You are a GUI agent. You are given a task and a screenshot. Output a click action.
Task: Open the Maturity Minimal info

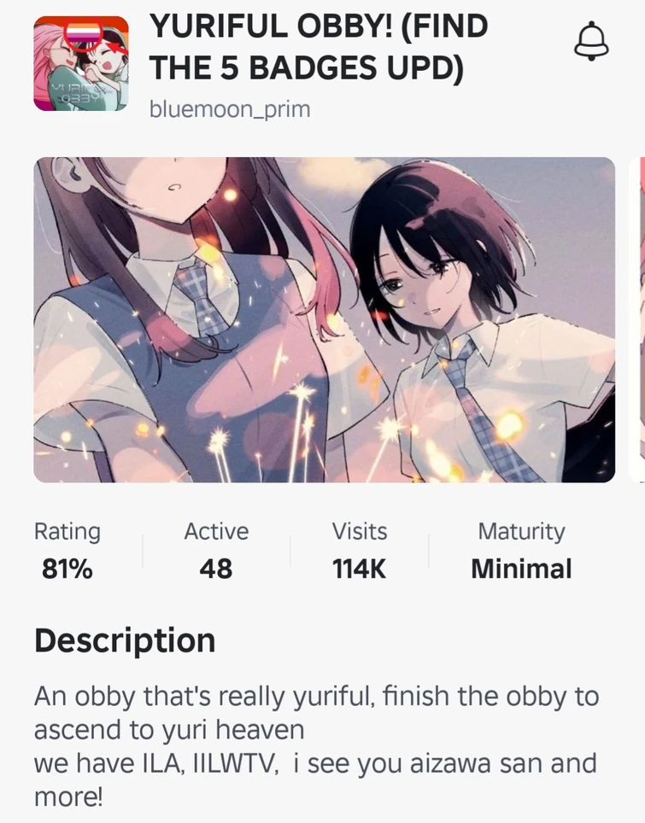[x=521, y=550]
